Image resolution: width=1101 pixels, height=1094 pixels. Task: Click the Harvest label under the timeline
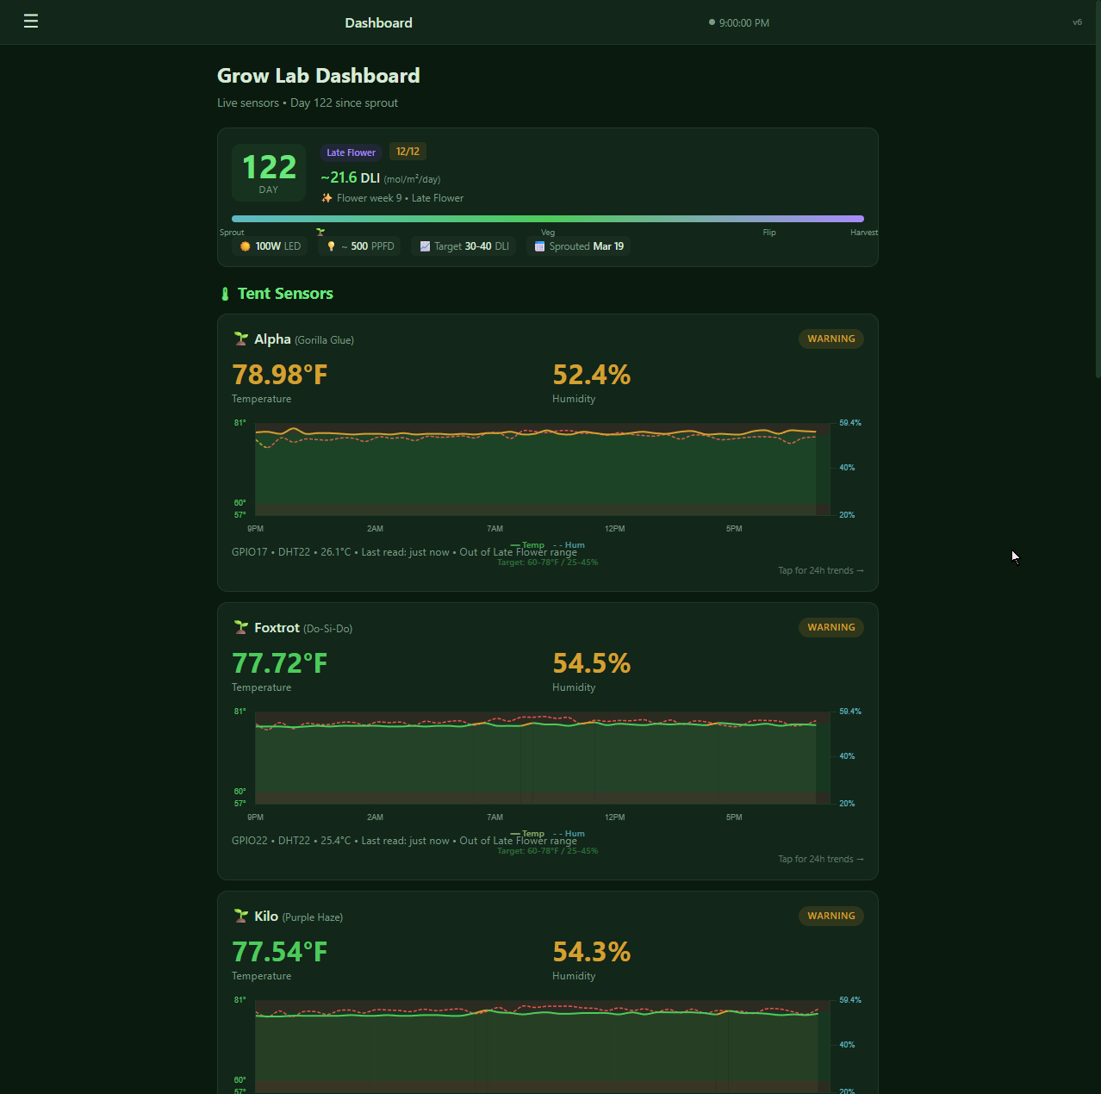pos(864,233)
